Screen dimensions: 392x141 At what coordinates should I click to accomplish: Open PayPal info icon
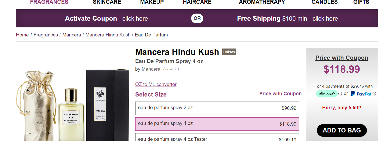pyautogui.click(x=374, y=94)
